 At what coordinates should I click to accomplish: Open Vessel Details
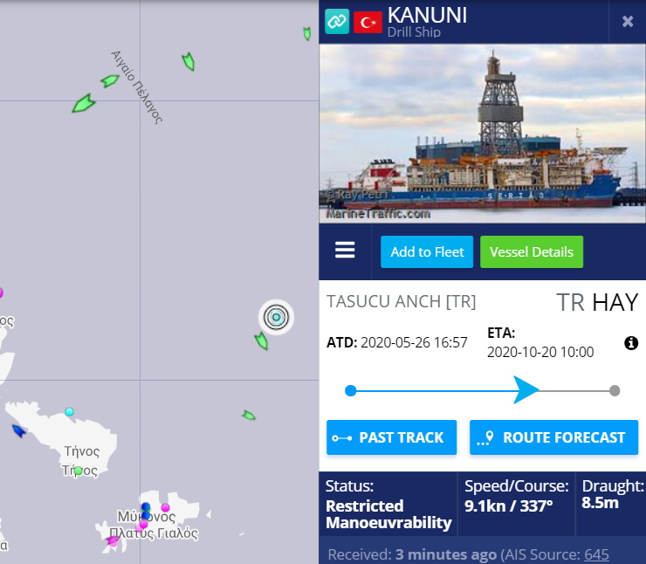532,251
